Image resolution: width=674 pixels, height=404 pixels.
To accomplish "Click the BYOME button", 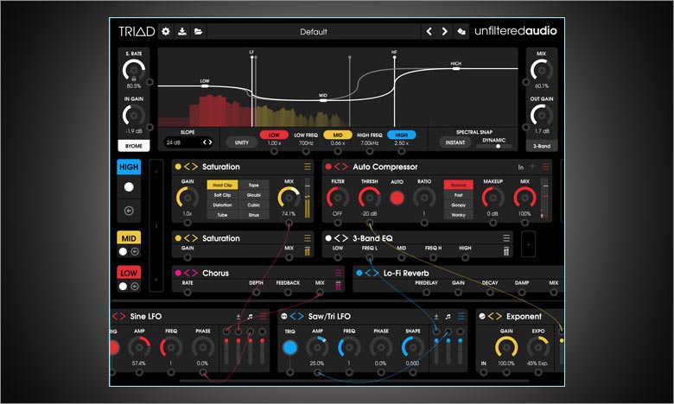I will click(x=134, y=146).
